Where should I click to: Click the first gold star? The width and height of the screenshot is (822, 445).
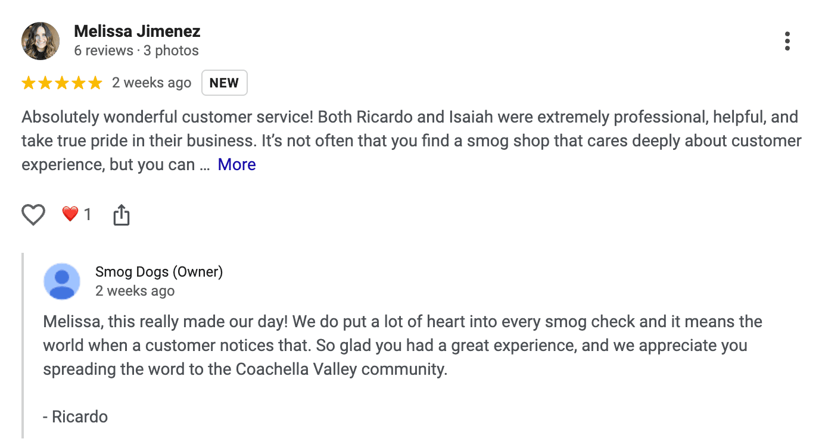click(x=29, y=83)
